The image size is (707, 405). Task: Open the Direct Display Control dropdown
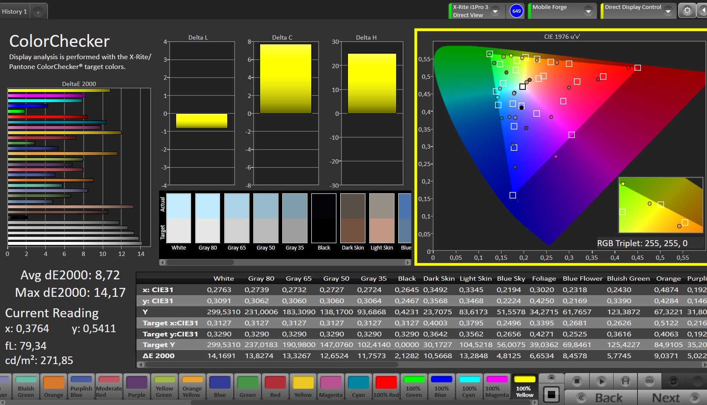pos(668,11)
